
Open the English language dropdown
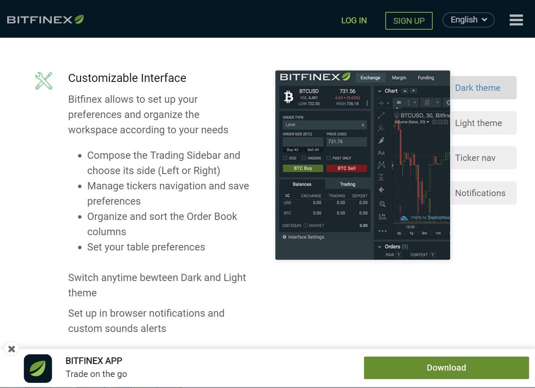468,20
